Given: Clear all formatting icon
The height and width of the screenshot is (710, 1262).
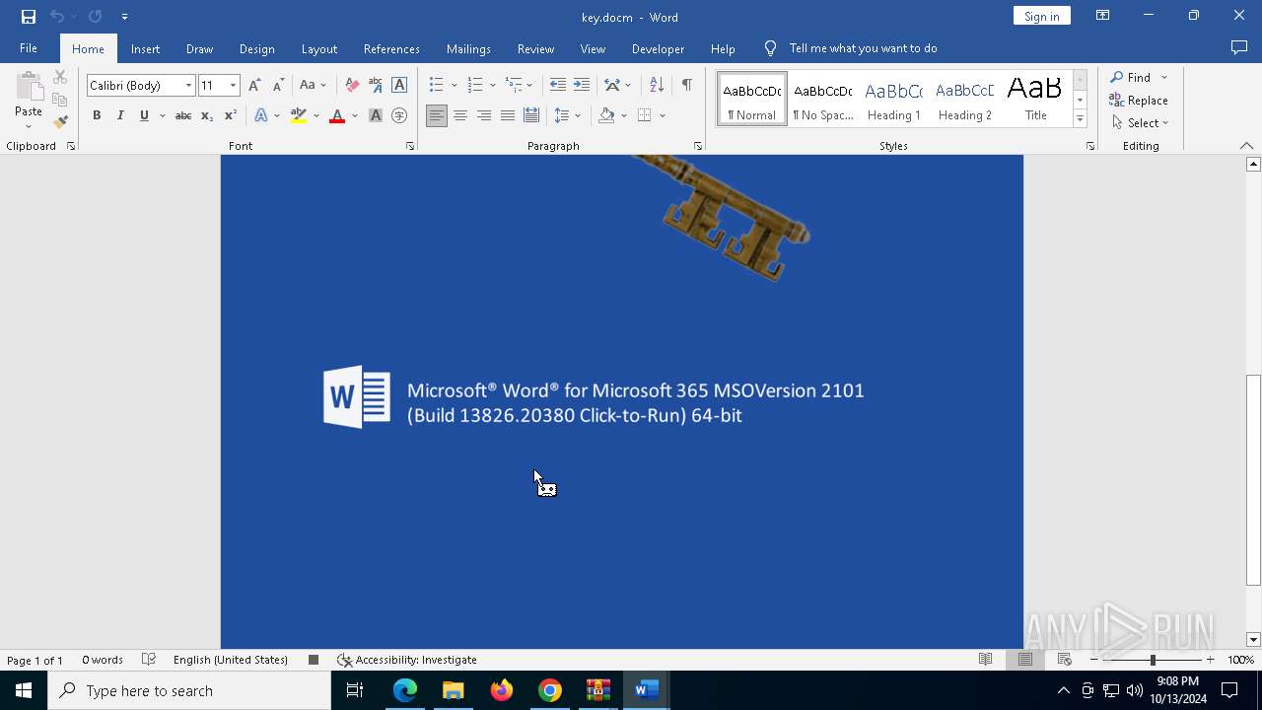Looking at the screenshot, I should pyautogui.click(x=352, y=86).
